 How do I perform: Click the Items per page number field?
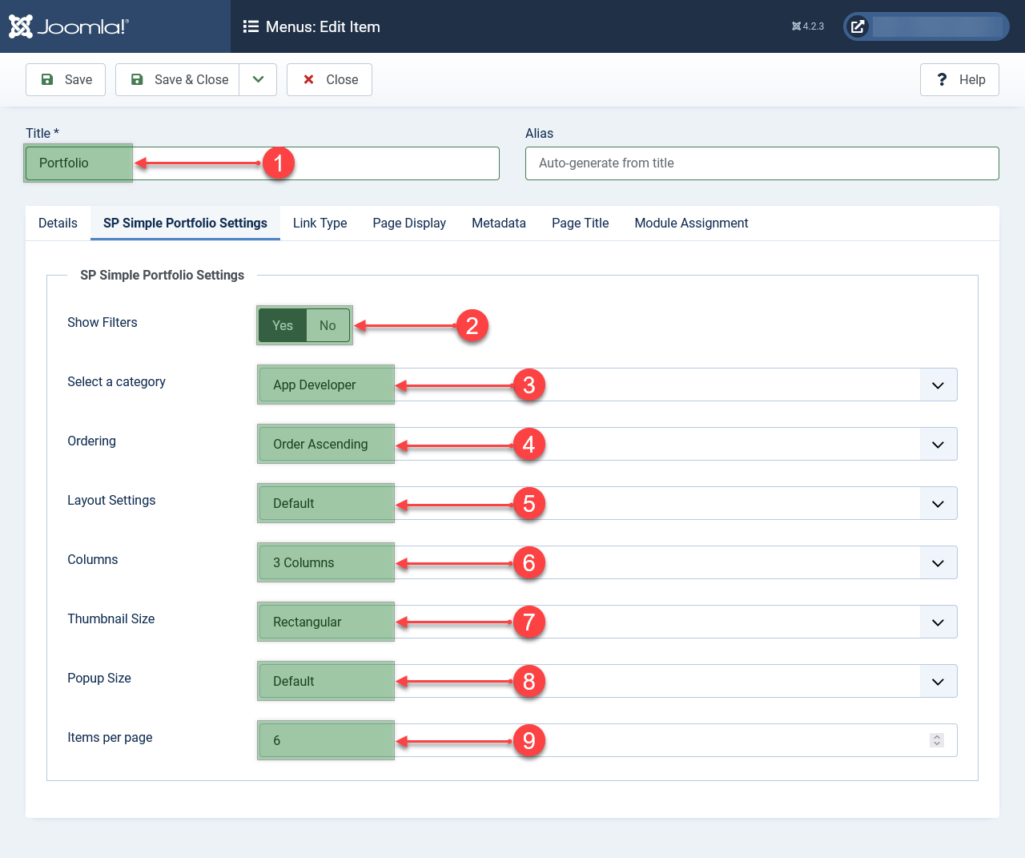(608, 740)
